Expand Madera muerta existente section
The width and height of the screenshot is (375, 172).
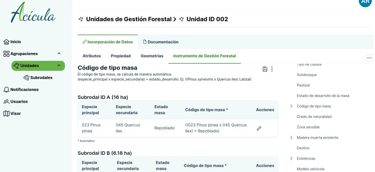(291, 138)
